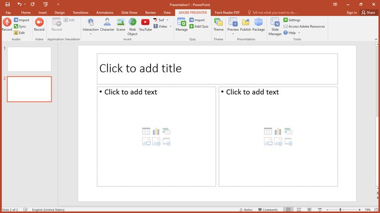Expand the Help dropdown arrow

point(299,33)
